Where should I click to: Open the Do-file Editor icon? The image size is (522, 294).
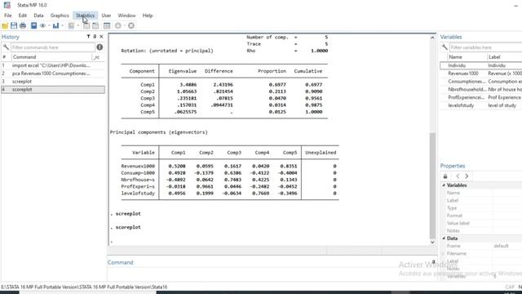click(x=71, y=25)
